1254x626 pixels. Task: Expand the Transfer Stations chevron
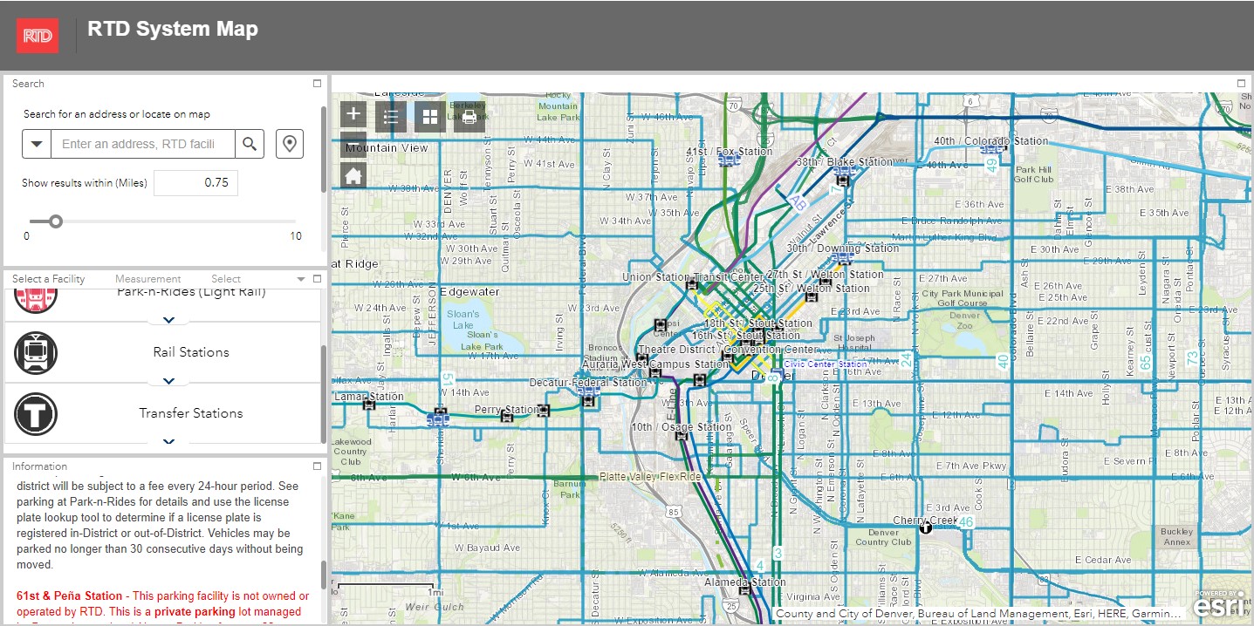pyautogui.click(x=168, y=441)
